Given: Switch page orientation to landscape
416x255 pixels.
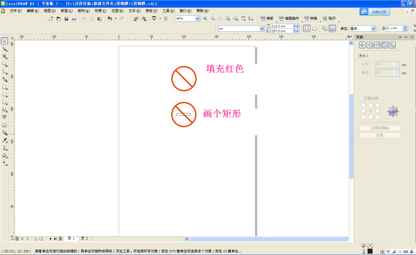Looking at the screenshot, I should (314, 28).
